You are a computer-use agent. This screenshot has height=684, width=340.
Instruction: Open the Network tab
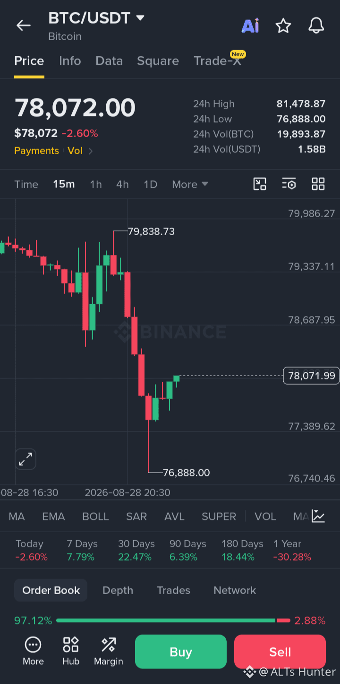[235, 590]
